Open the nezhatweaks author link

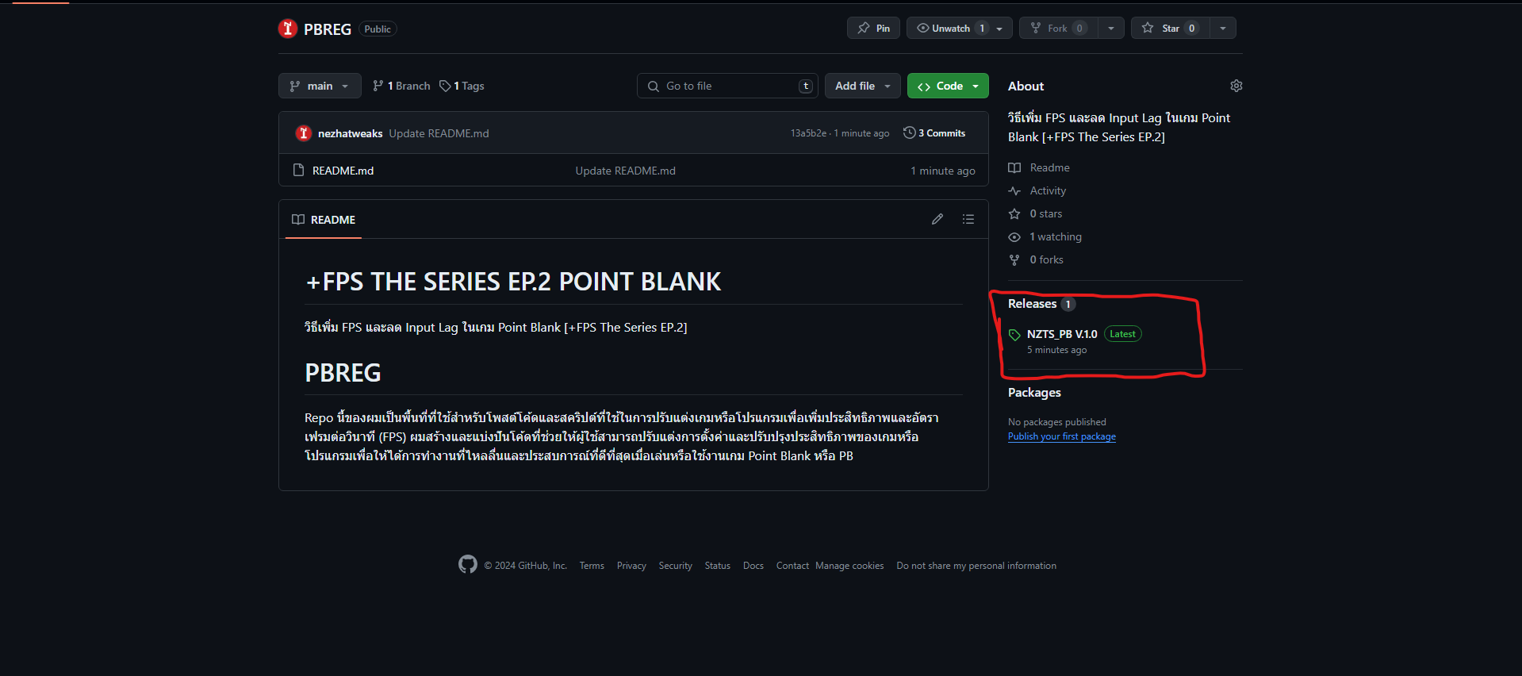point(351,133)
